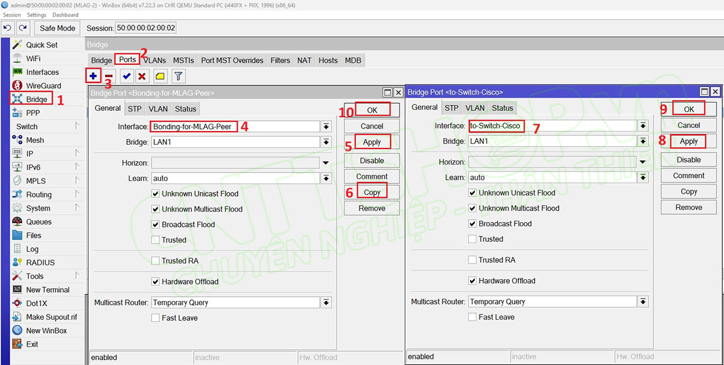Toggle Hardware Offload in Bonding-for-MLAG-Peer window
724x365 pixels.
click(x=156, y=281)
